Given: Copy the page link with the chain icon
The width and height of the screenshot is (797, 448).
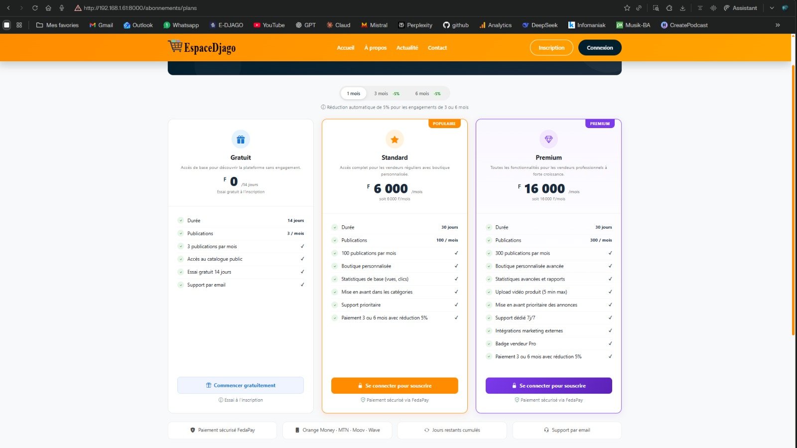Looking at the screenshot, I should (x=639, y=8).
